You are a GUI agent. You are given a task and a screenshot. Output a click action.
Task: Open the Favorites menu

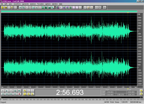pyautogui.click(x=40, y=4)
